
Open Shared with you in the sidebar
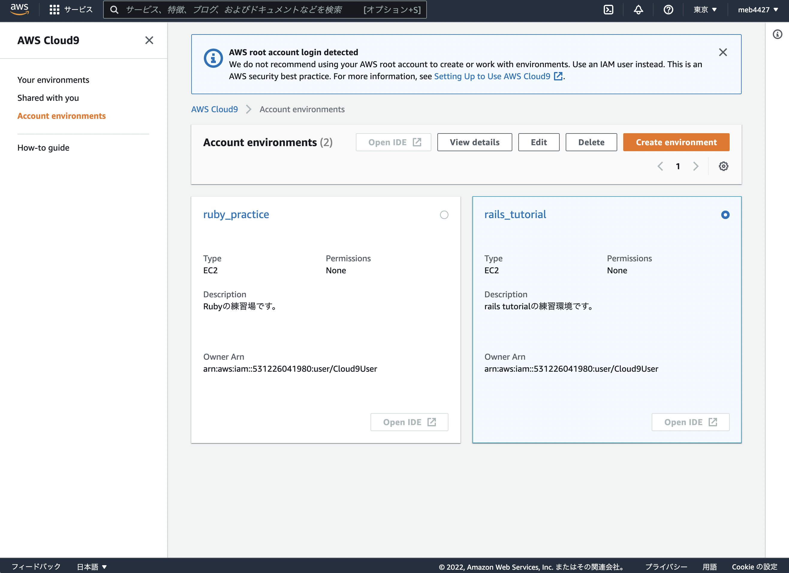click(x=48, y=98)
